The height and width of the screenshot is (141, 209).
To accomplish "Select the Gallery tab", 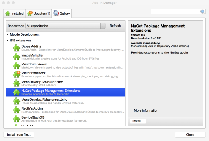I will click(62, 14).
